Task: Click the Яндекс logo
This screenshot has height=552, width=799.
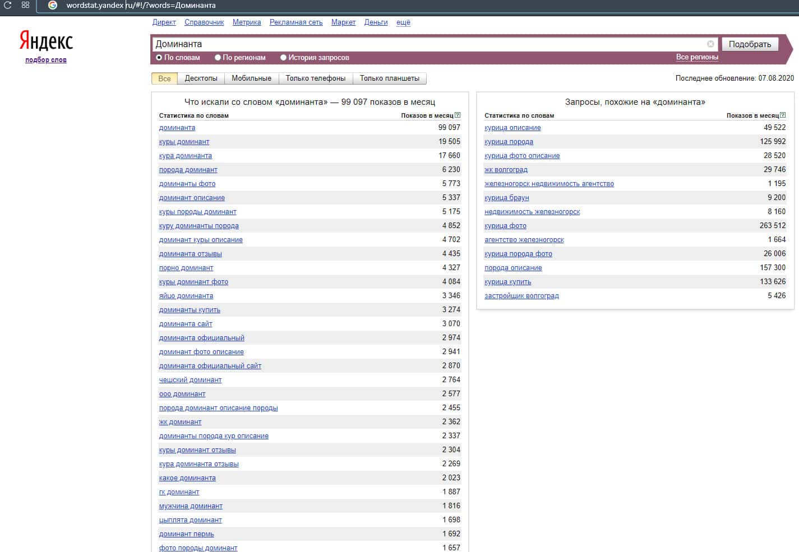Action: (46, 41)
